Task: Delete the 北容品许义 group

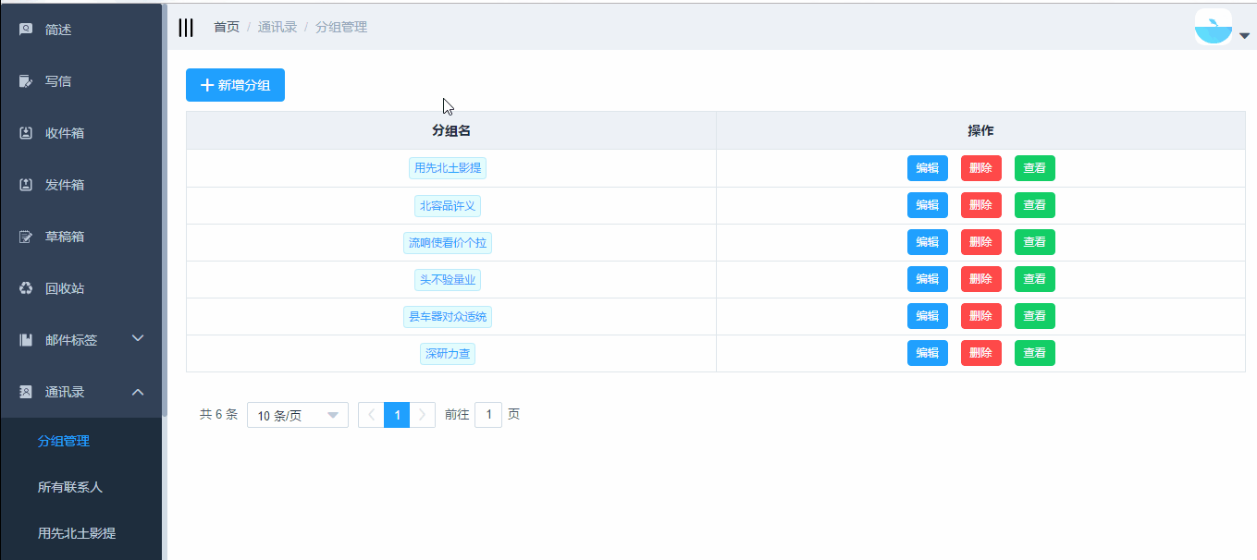Action: [x=980, y=205]
